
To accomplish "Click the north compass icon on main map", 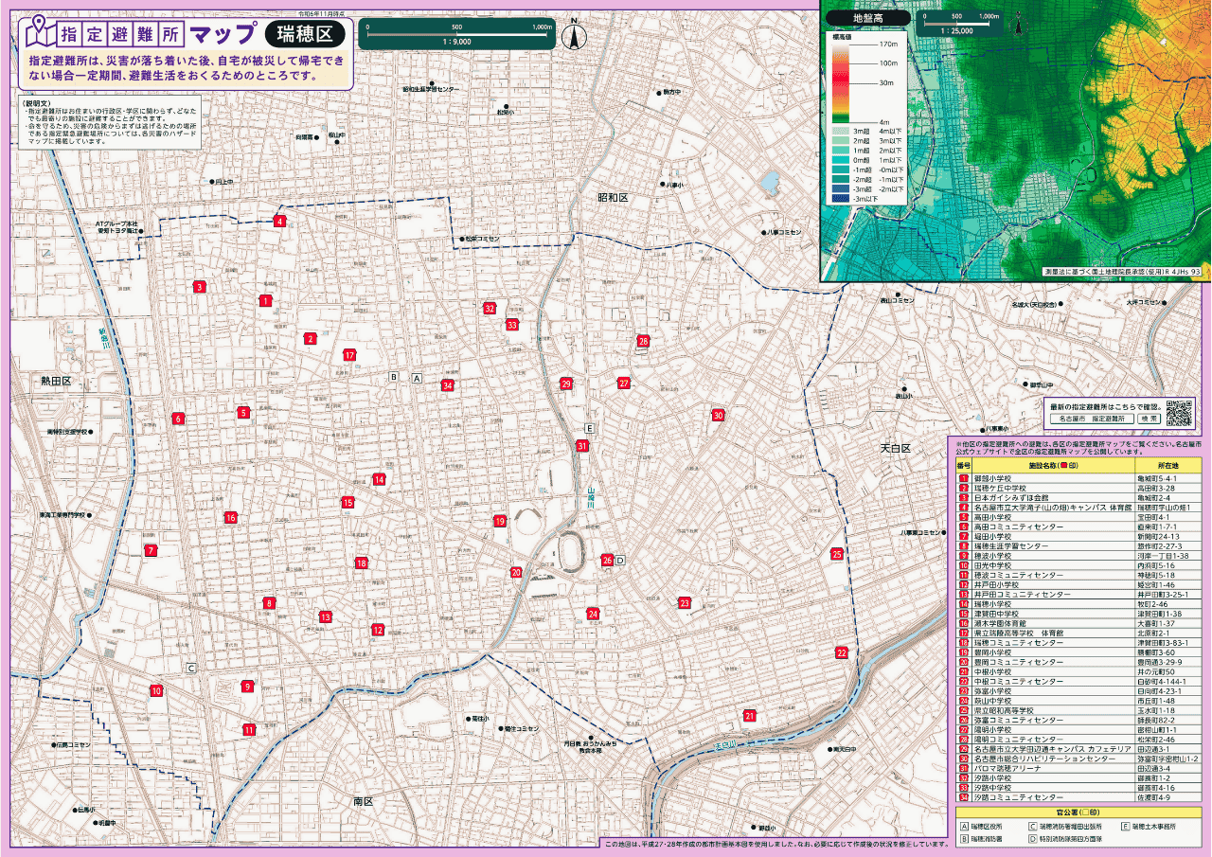I will pyautogui.click(x=573, y=36).
